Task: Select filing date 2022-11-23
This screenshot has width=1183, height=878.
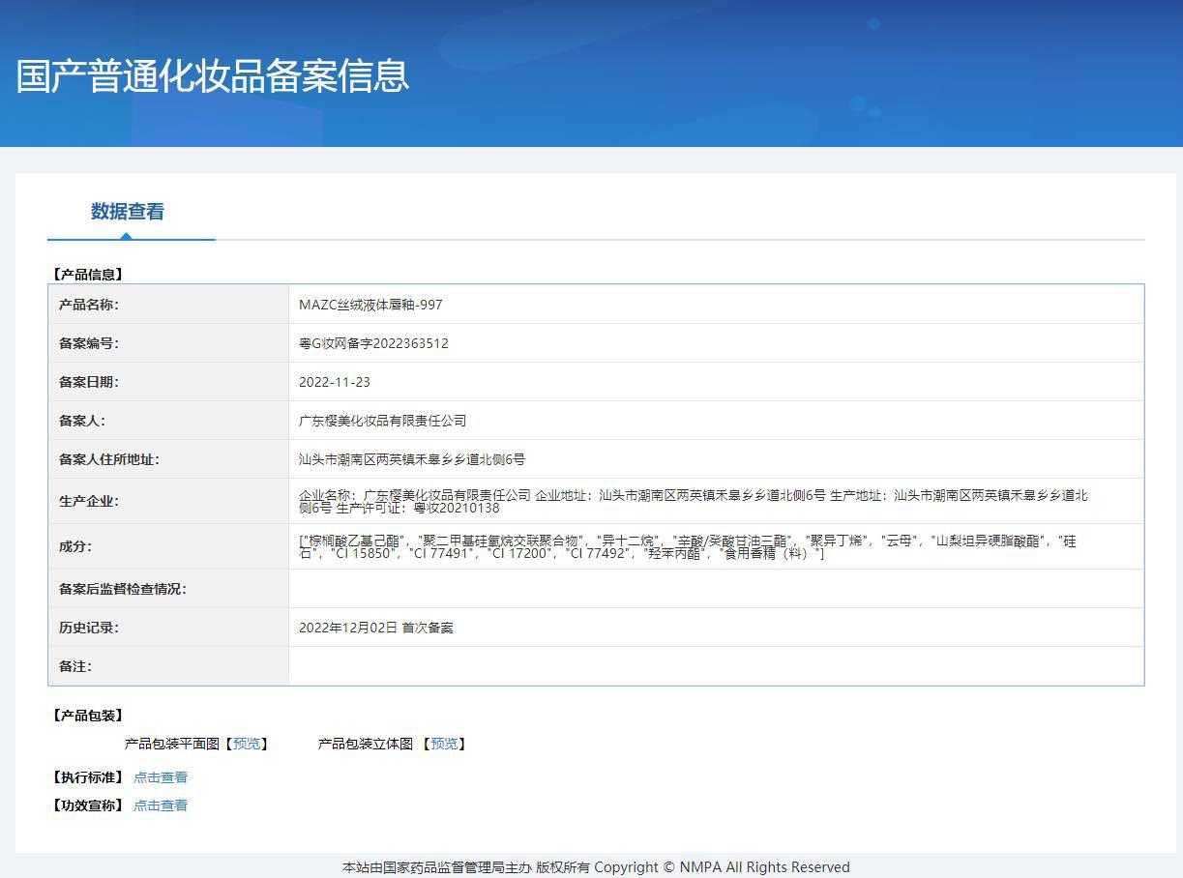Action: 335,382
